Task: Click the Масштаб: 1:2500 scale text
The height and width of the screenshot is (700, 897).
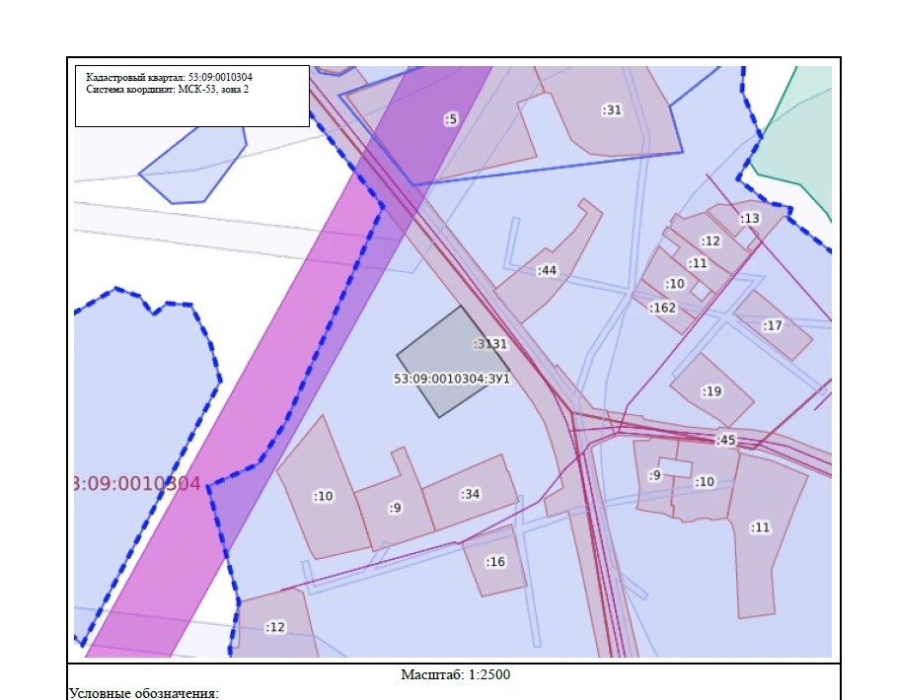Action: tap(455, 674)
